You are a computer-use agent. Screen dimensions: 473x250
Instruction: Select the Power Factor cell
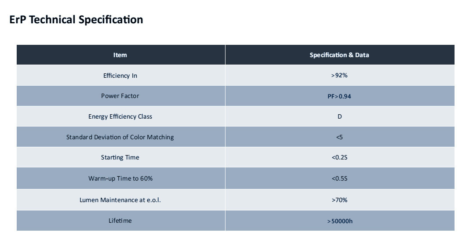point(120,96)
